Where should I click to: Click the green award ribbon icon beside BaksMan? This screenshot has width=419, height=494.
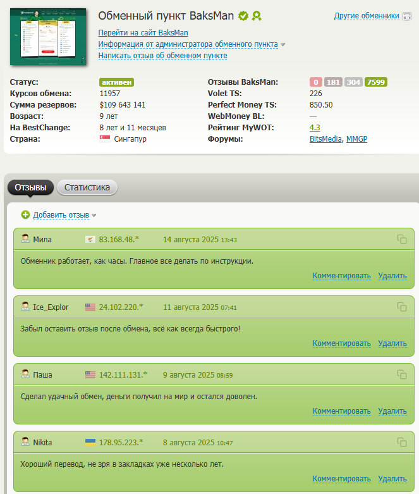[257, 16]
